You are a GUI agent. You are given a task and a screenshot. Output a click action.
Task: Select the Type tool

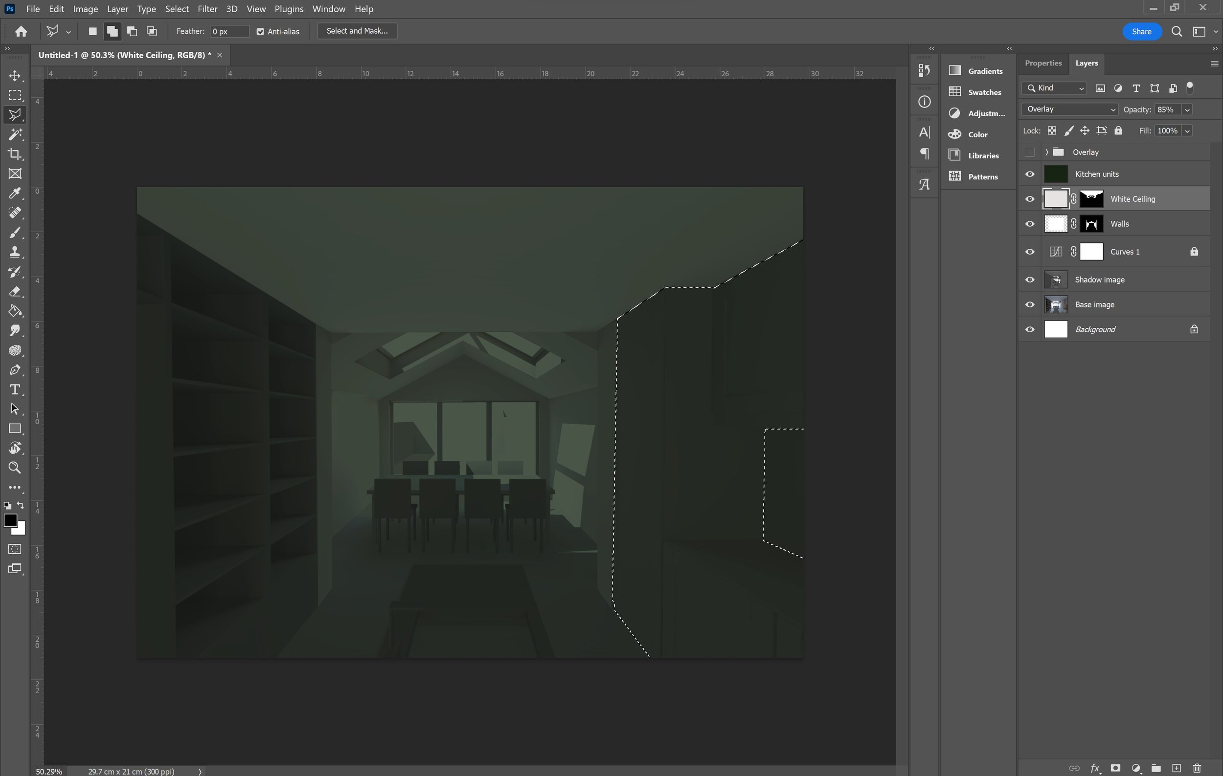tap(15, 389)
